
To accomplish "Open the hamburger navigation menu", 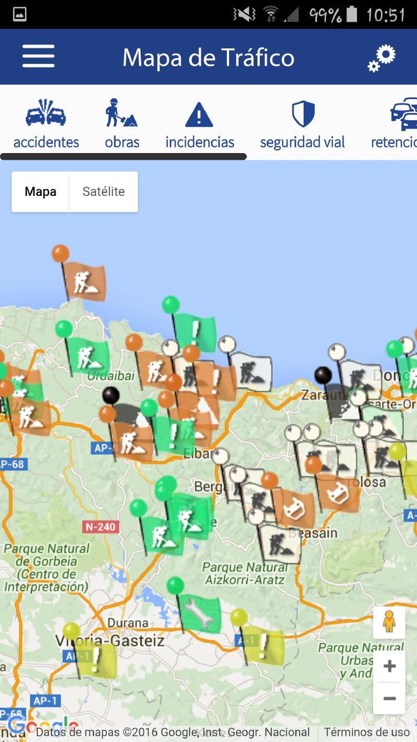I will [38, 57].
